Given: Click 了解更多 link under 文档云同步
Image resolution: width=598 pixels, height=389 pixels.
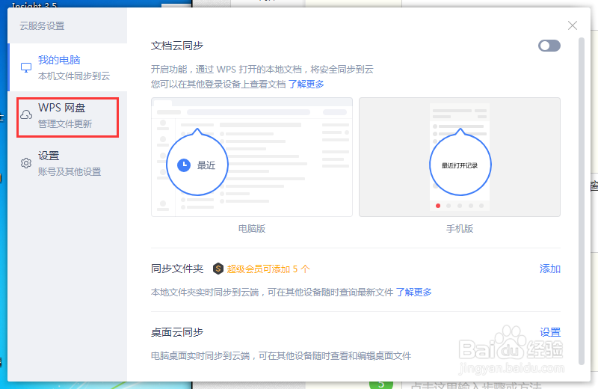Looking at the screenshot, I should click(306, 84).
